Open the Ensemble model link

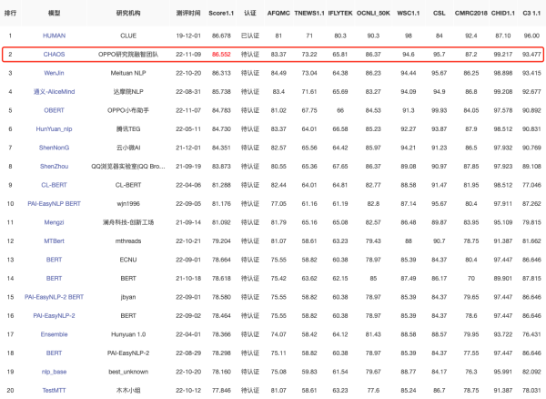tap(54, 334)
